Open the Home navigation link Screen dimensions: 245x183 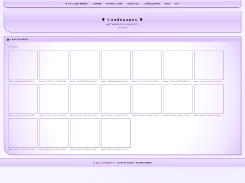97,4
